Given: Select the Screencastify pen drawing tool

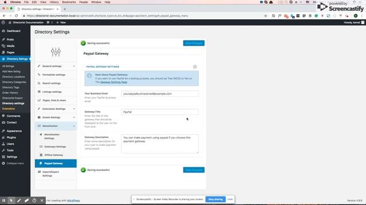Looking at the screenshot, I should [x=19, y=200].
